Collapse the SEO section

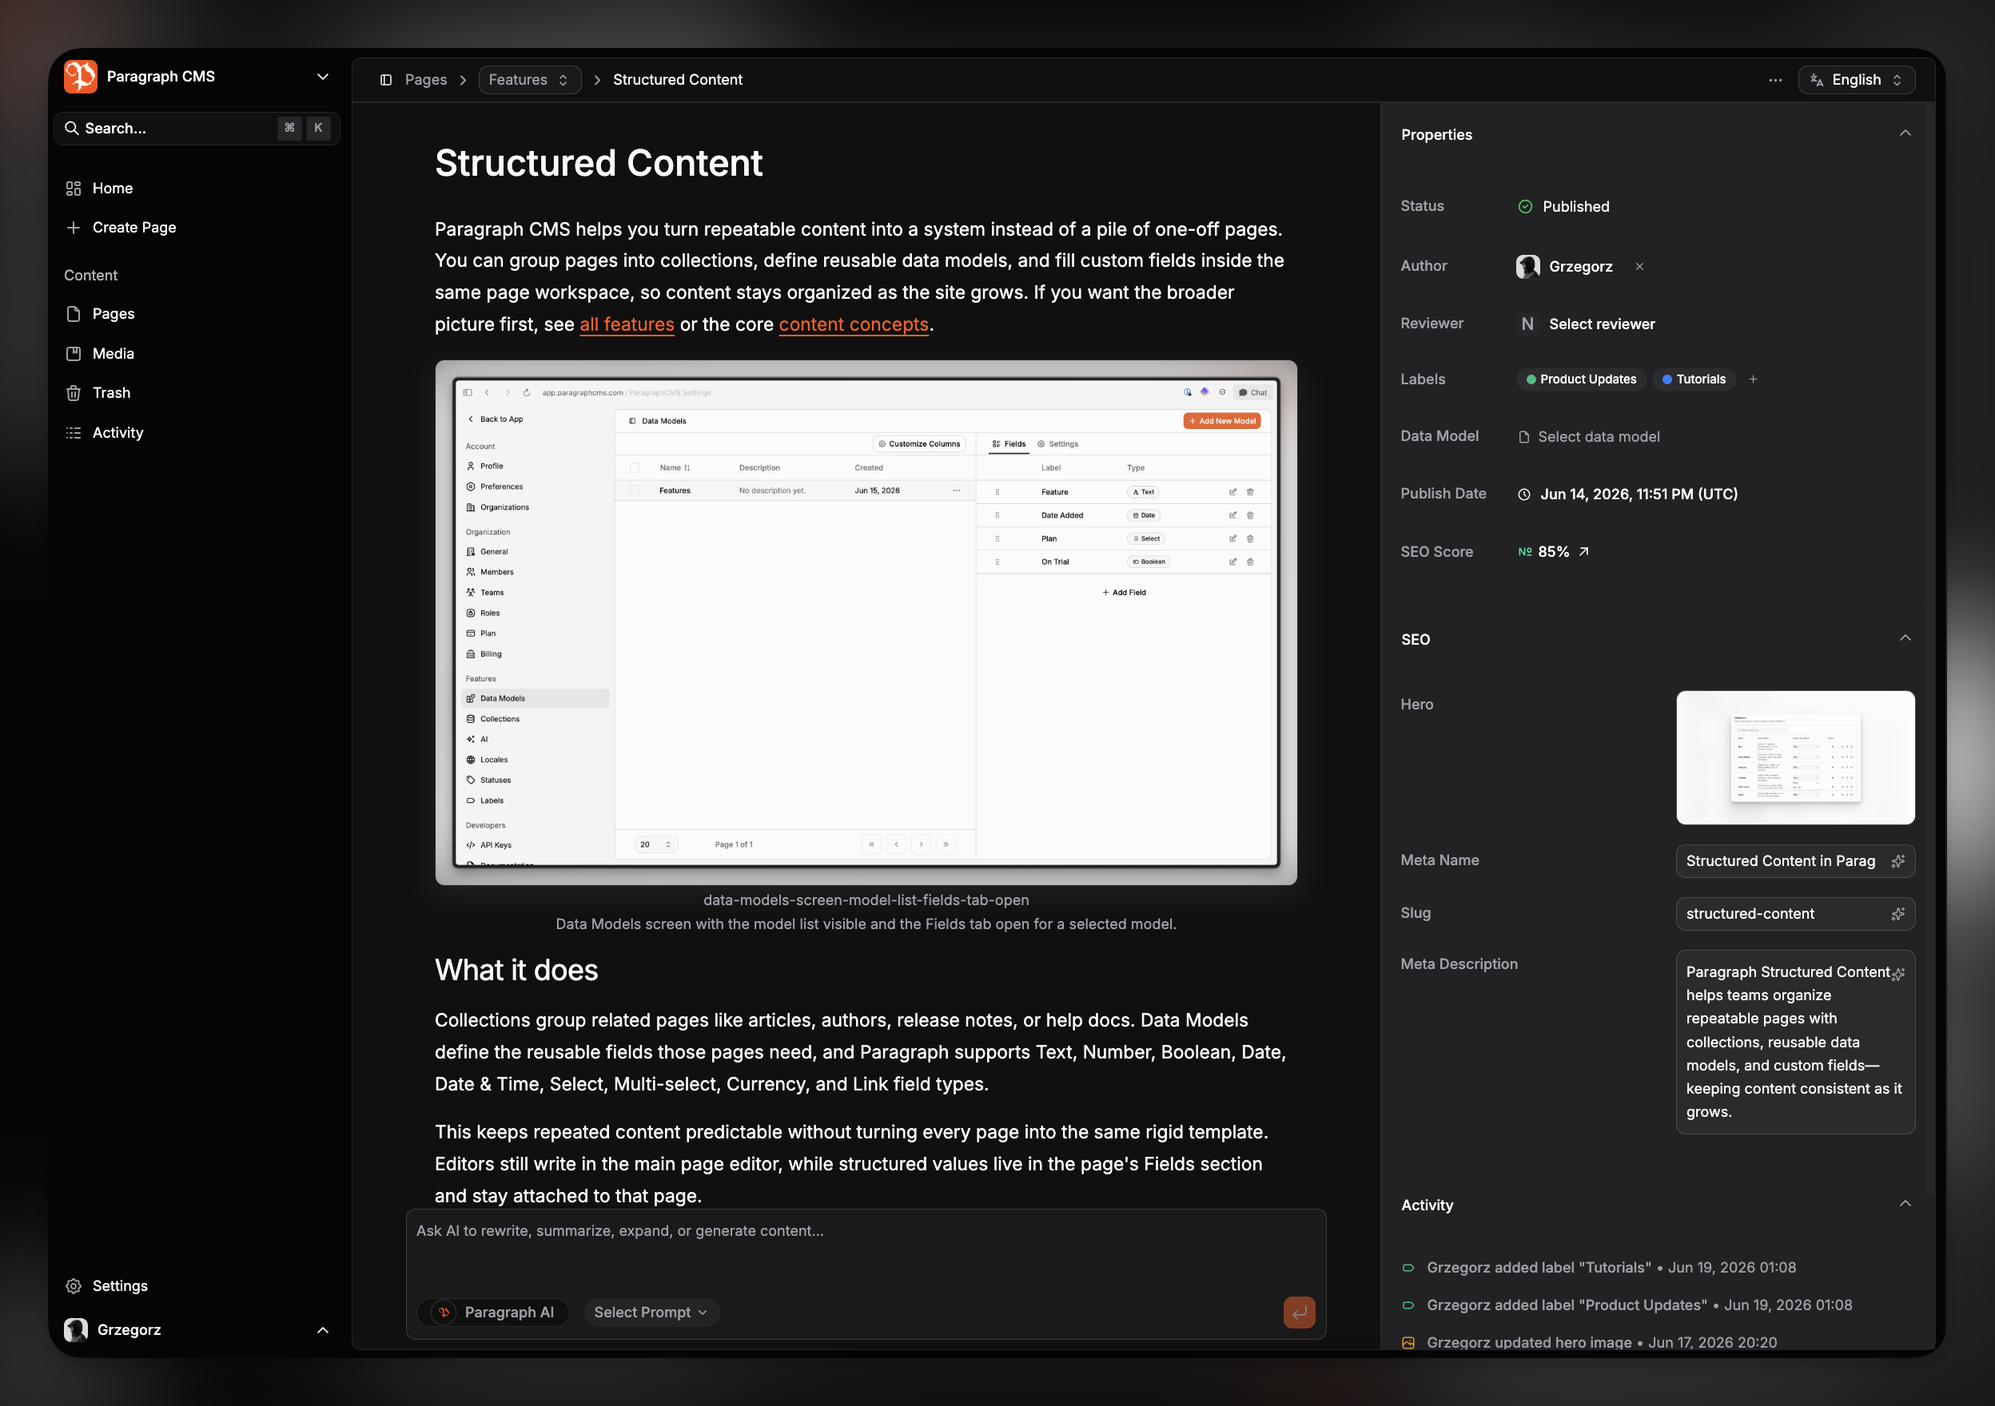tap(1905, 638)
